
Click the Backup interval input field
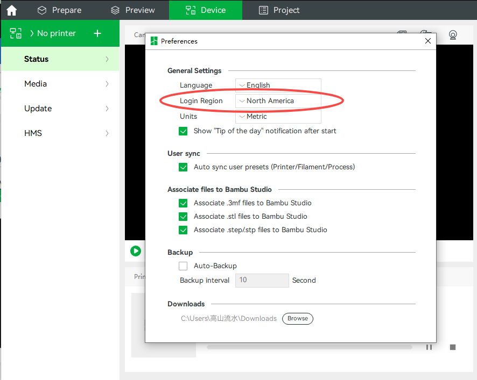(262, 281)
